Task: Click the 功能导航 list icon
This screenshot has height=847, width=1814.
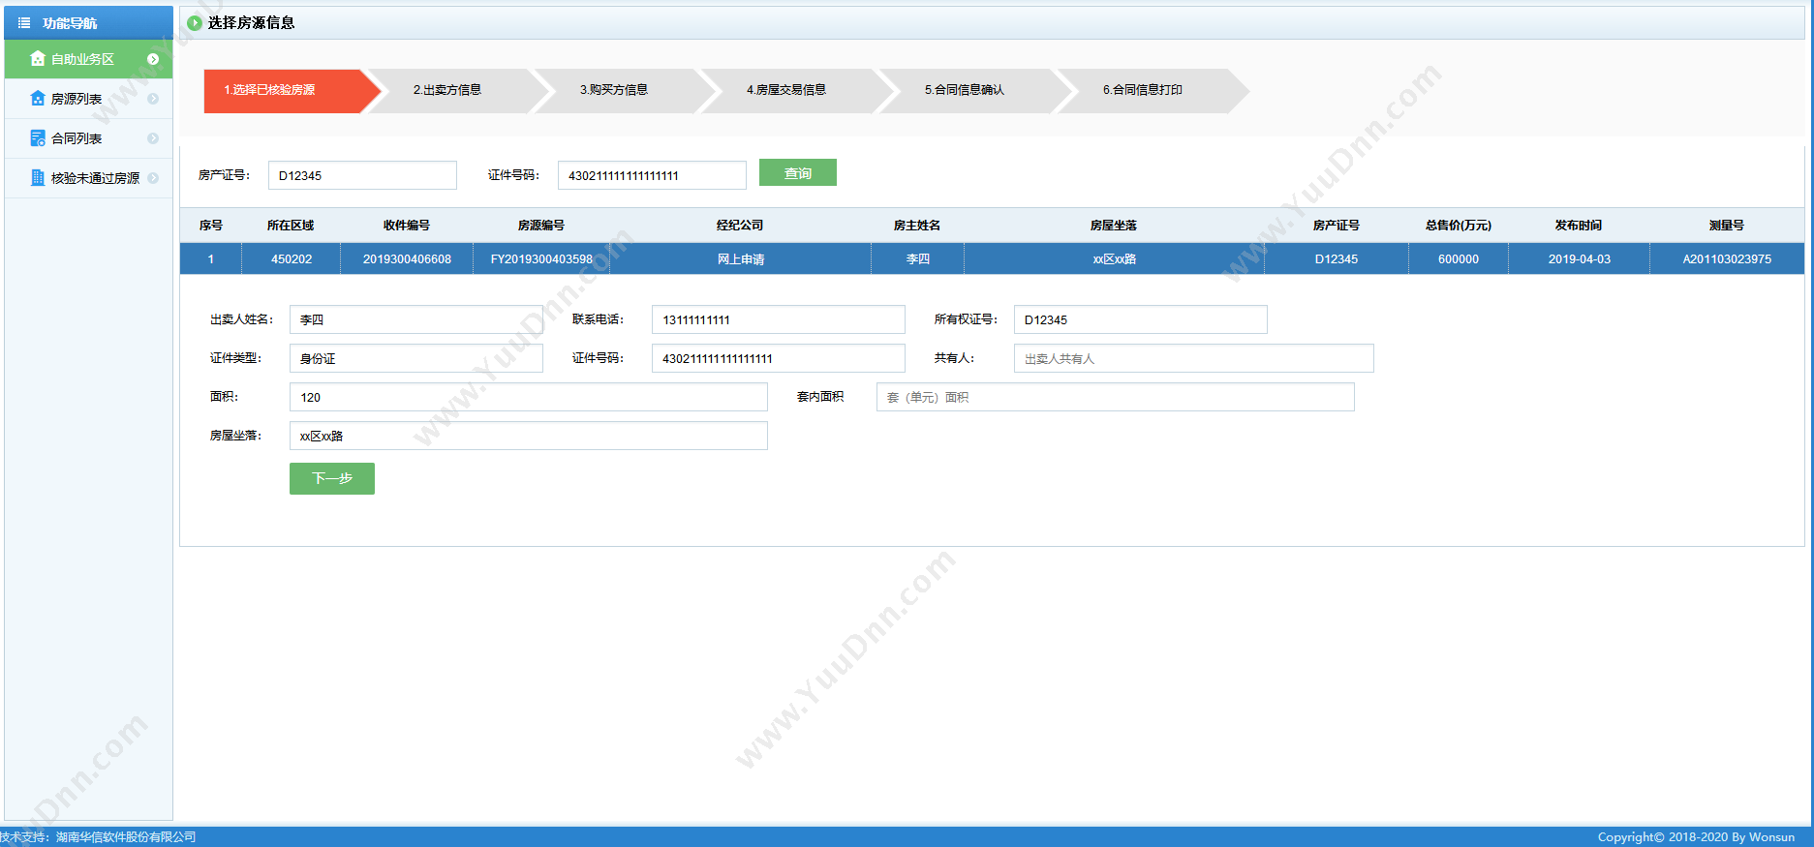Action: 24,22
